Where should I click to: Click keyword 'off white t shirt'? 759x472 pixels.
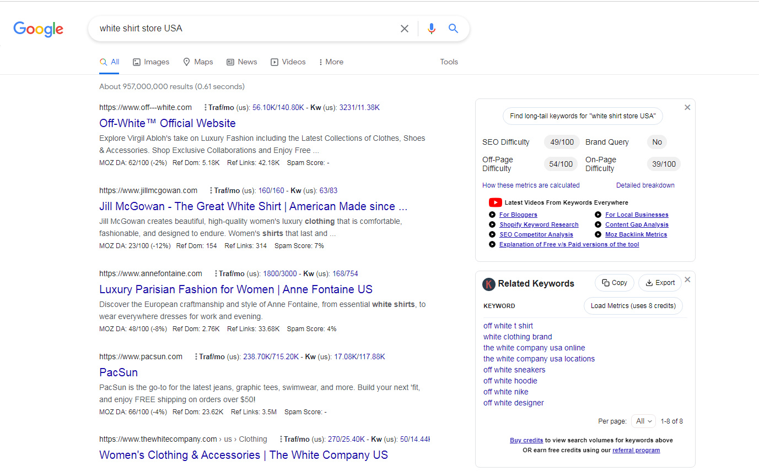[508, 326]
